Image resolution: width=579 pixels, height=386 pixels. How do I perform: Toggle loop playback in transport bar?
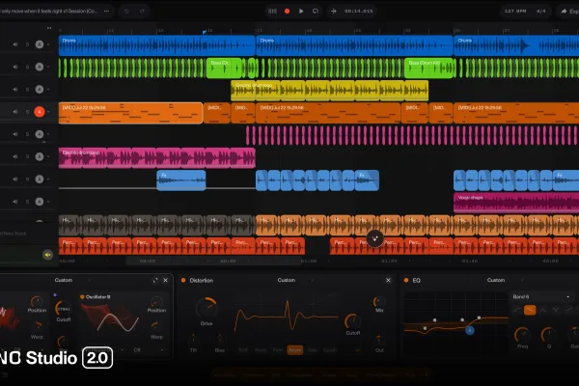tap(316, 11)
